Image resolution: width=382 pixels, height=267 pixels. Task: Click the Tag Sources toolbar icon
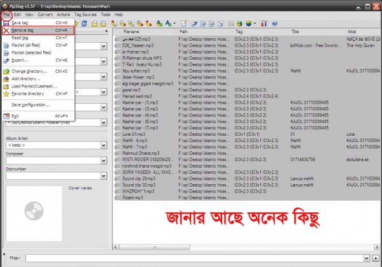click(249, 24)
